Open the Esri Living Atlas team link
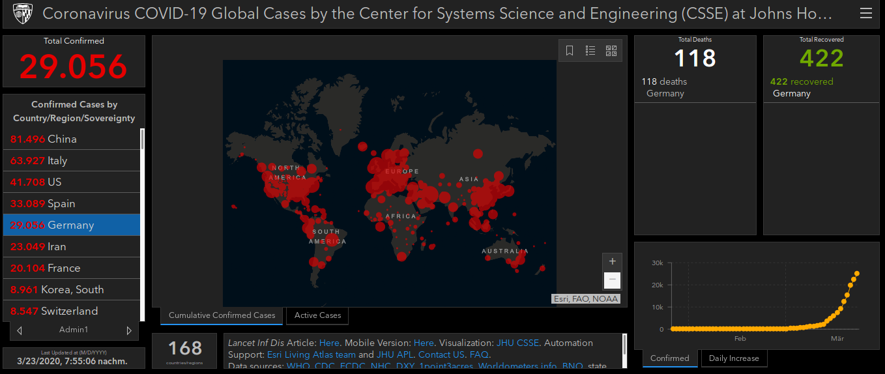Screen dimensions: 885x374 click(312, 354)
